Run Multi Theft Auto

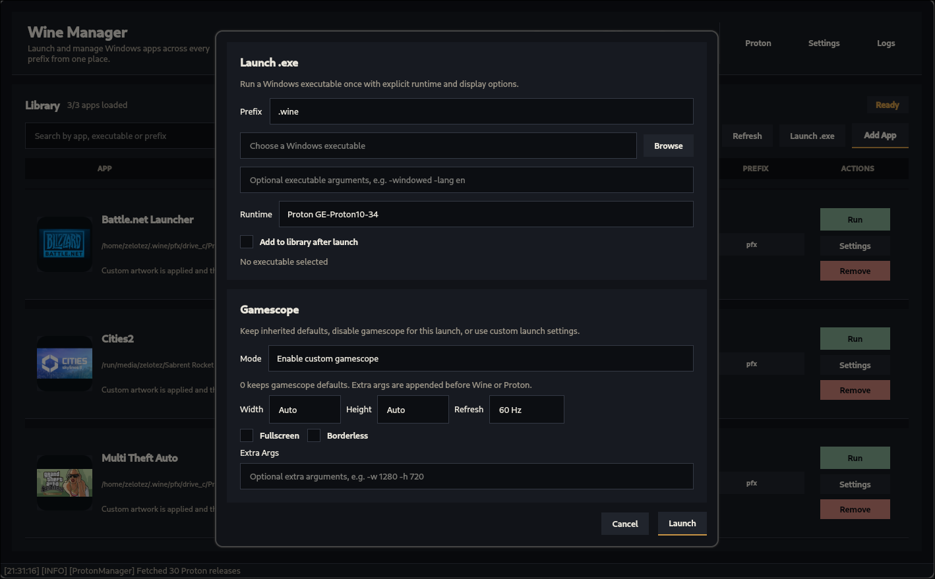tap(855, 458)
